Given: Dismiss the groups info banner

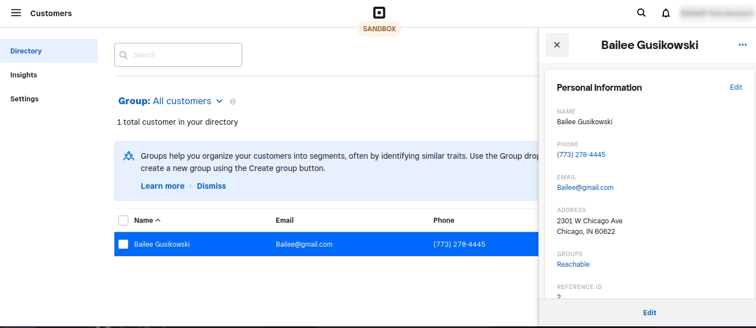Looking at the screenshot, I should coord(211,186).
